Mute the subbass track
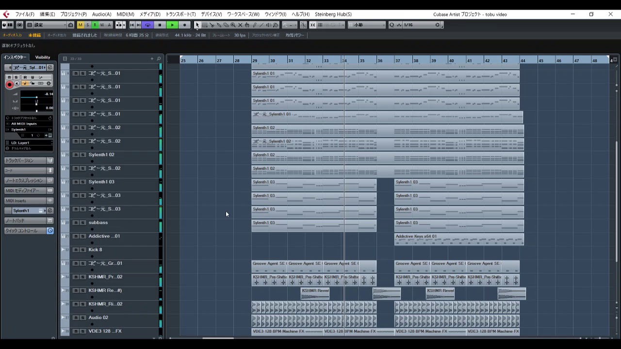The width and height of the screenshot is (621, 349). 76,222
